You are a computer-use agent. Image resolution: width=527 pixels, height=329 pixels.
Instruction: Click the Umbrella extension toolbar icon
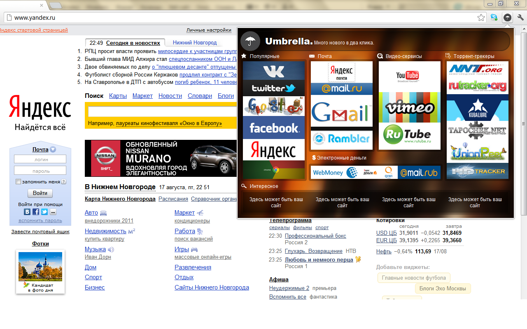coord(508,17)
